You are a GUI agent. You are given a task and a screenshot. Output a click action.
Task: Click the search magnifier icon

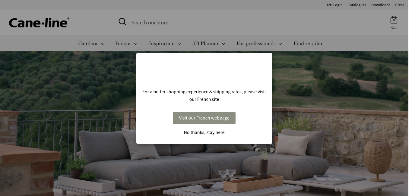click(122, 22)
